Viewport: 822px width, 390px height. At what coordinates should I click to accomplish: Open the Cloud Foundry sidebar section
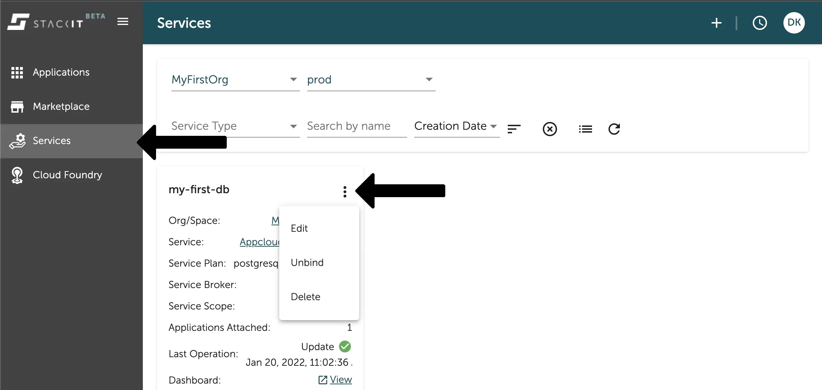[x=67, y=175]
